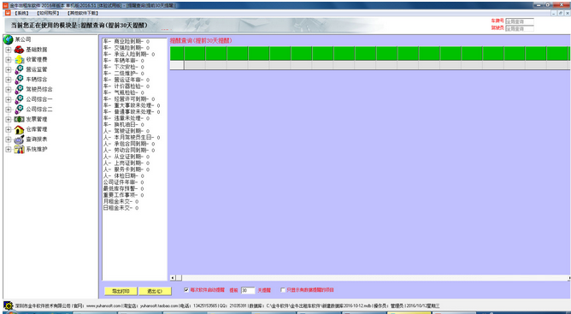Open the 【其他软件下载】 menu
This screenshot has height=314, width=571.
coord(83,13)
